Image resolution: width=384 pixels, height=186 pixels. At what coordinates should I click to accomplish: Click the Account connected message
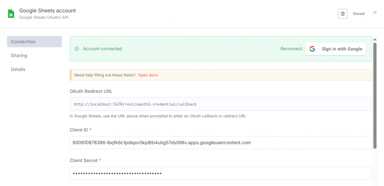coord(102,49)
